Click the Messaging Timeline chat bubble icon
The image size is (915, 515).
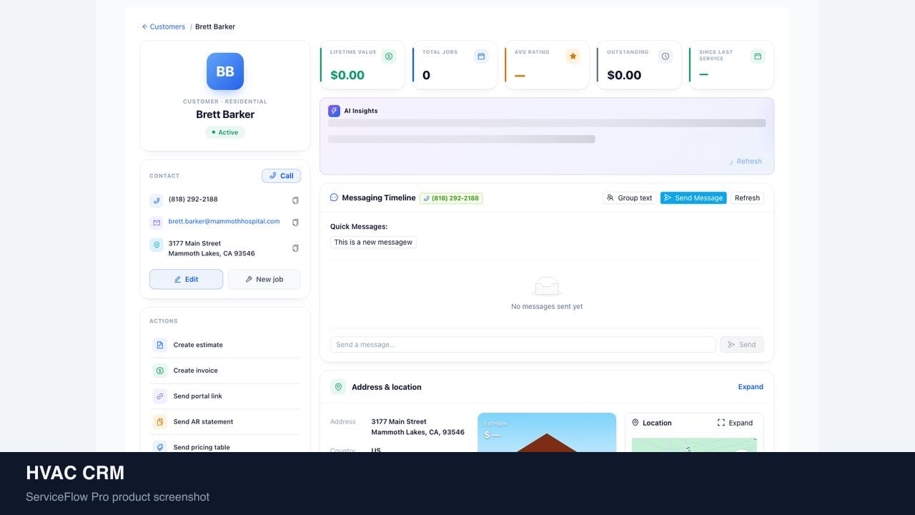[334, 197]
